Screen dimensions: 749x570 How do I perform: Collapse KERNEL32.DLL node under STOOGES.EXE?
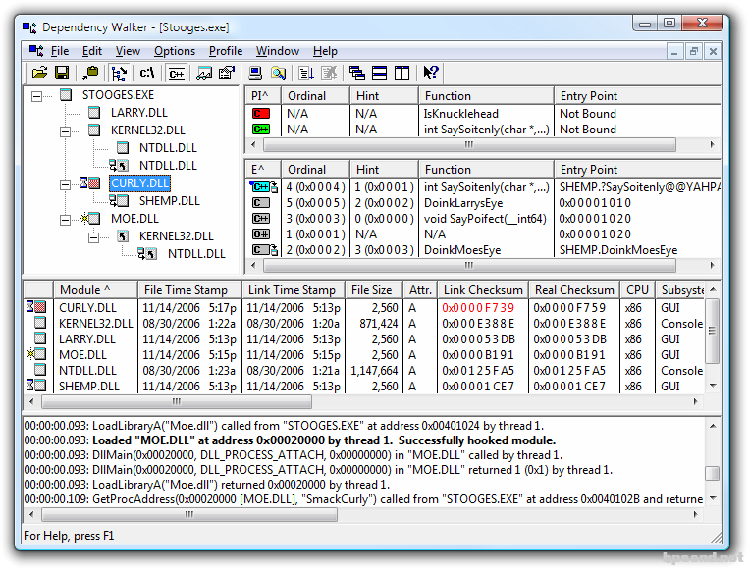click(x=65, y=131)
